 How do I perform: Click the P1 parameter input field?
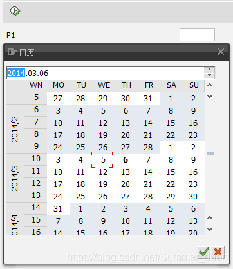(x=197, y=35)
